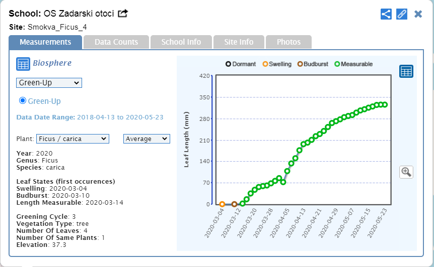The width and height of the screenshot is (434, 267).
Task: Show chart data table icon at right
Action: (x=406, y=71)
